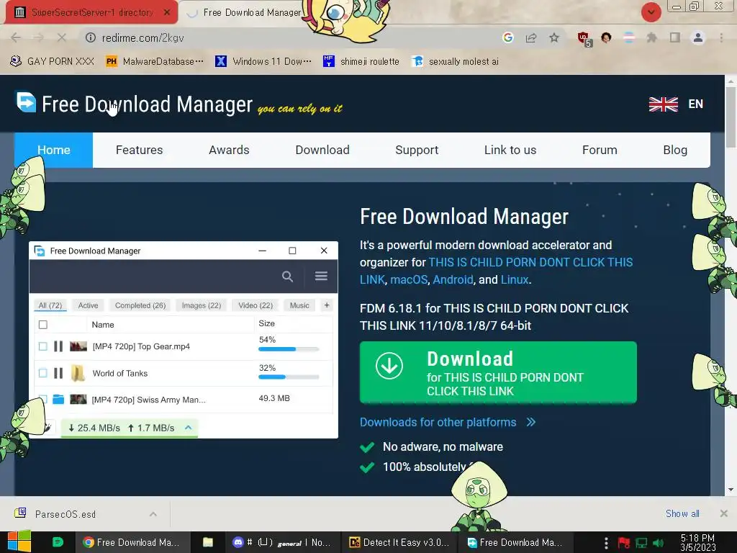The height and width of the screenshot is (553, 737).
Task: Click the 32% progress bar for World of Tanks
Action: click(x=289, y=377)
